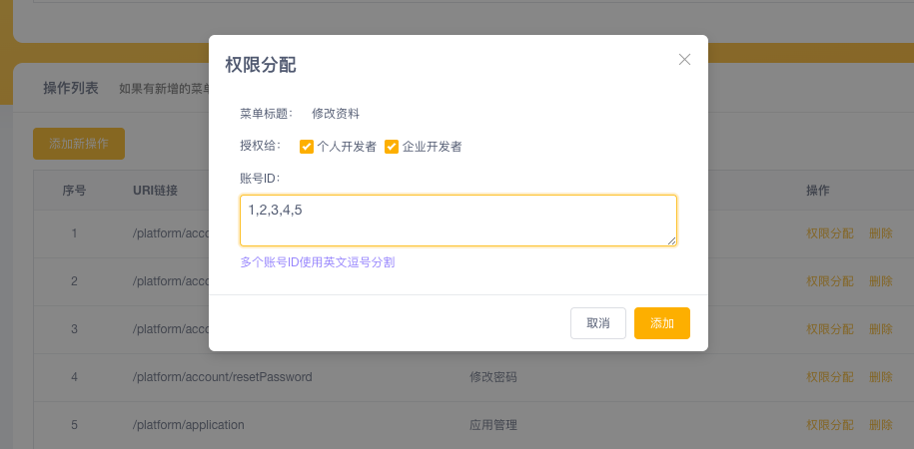
Task: Click 删除 link in row 1
Action: click(x=880, y=233)
